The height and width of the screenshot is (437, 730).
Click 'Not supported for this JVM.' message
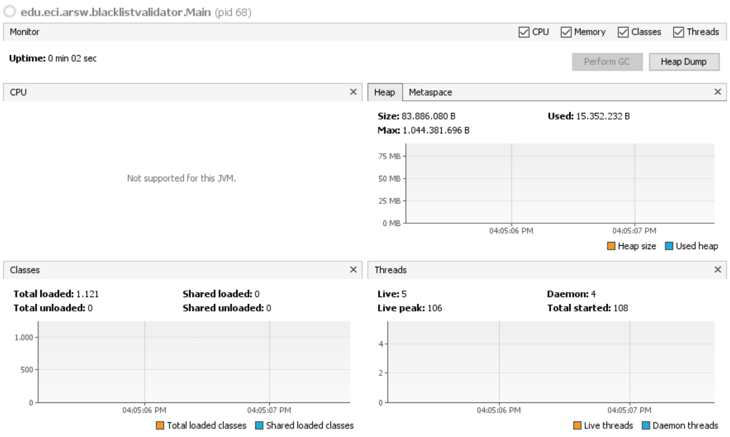click(x=182, y=178)
